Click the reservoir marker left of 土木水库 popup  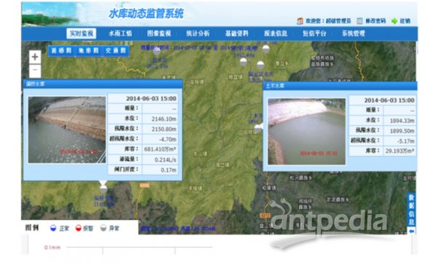(257, 129)
